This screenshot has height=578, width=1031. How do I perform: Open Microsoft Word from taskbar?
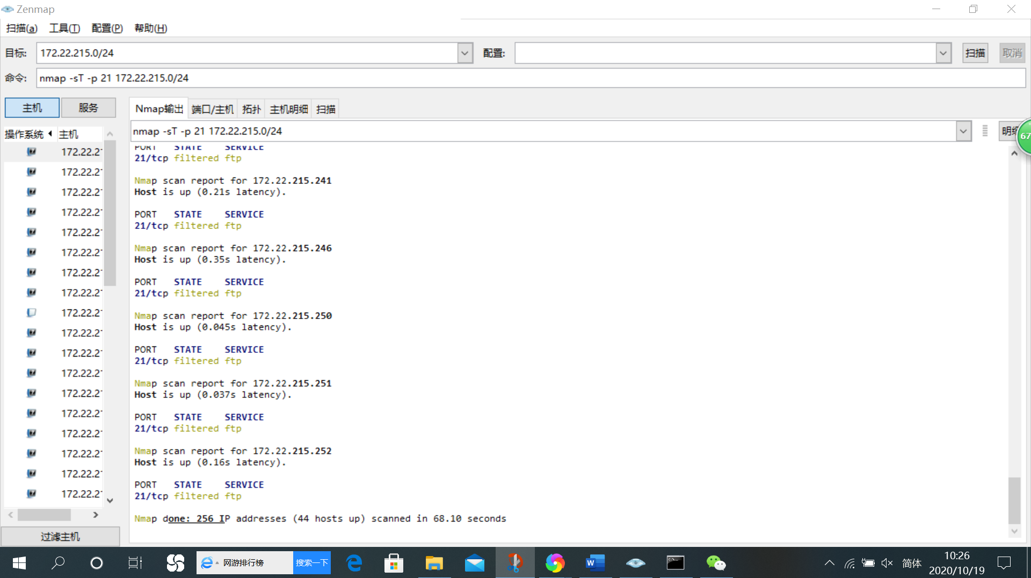595,563
